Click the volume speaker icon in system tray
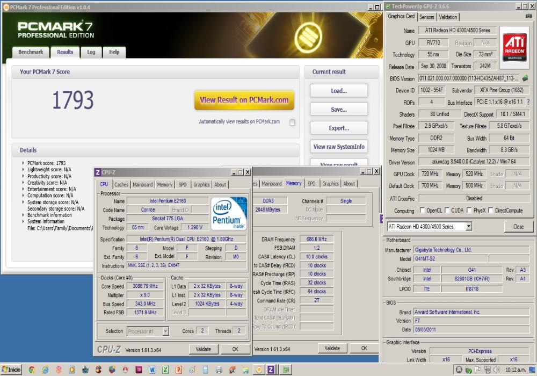This screenshot has width=537, height=376. 496,370
